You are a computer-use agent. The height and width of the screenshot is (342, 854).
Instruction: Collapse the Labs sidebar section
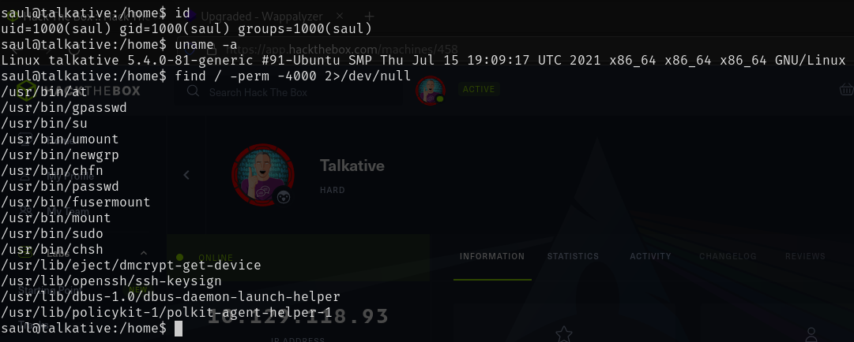(144, 253)
